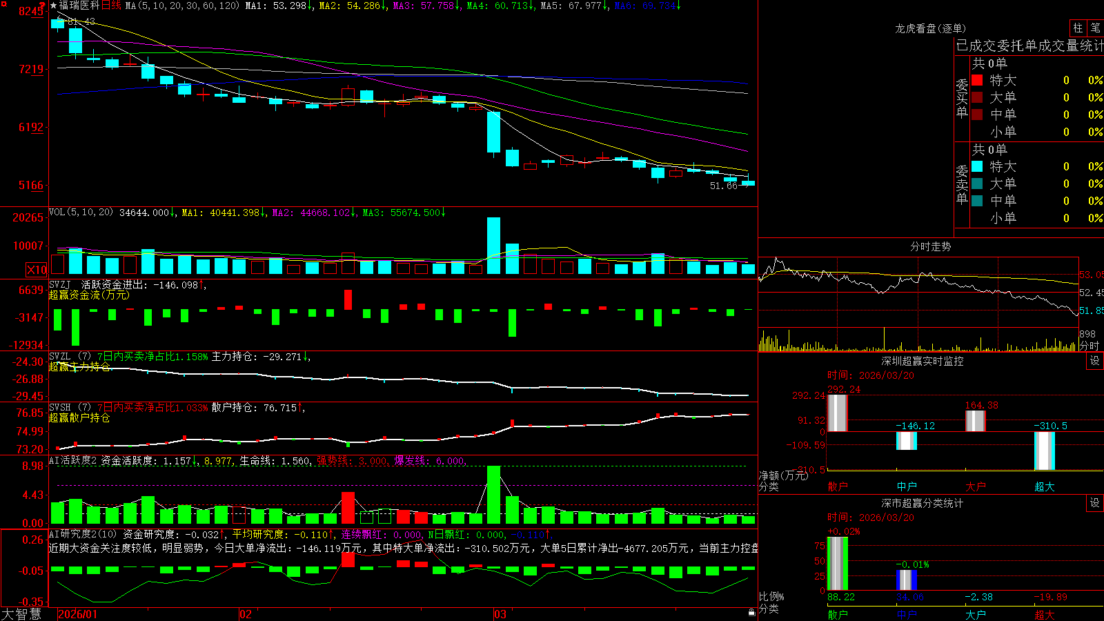
Task: Click the 03 month marker on timeline
Action: [x=500, y=614]
